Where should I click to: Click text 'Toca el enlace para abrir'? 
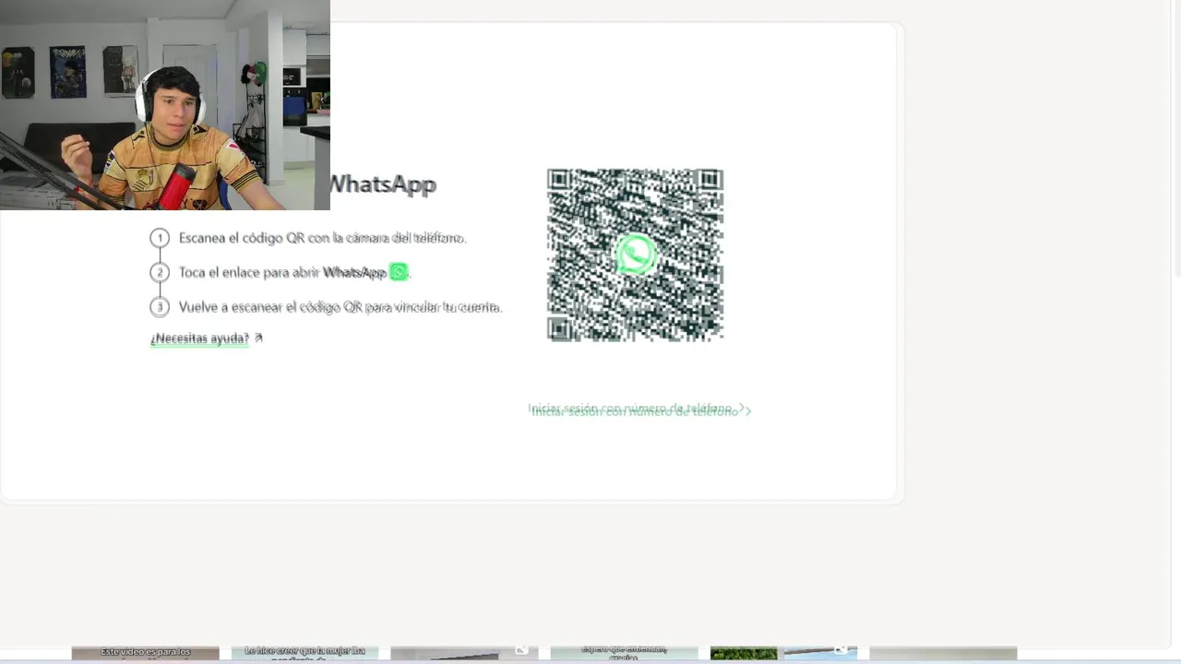[249, 272]
